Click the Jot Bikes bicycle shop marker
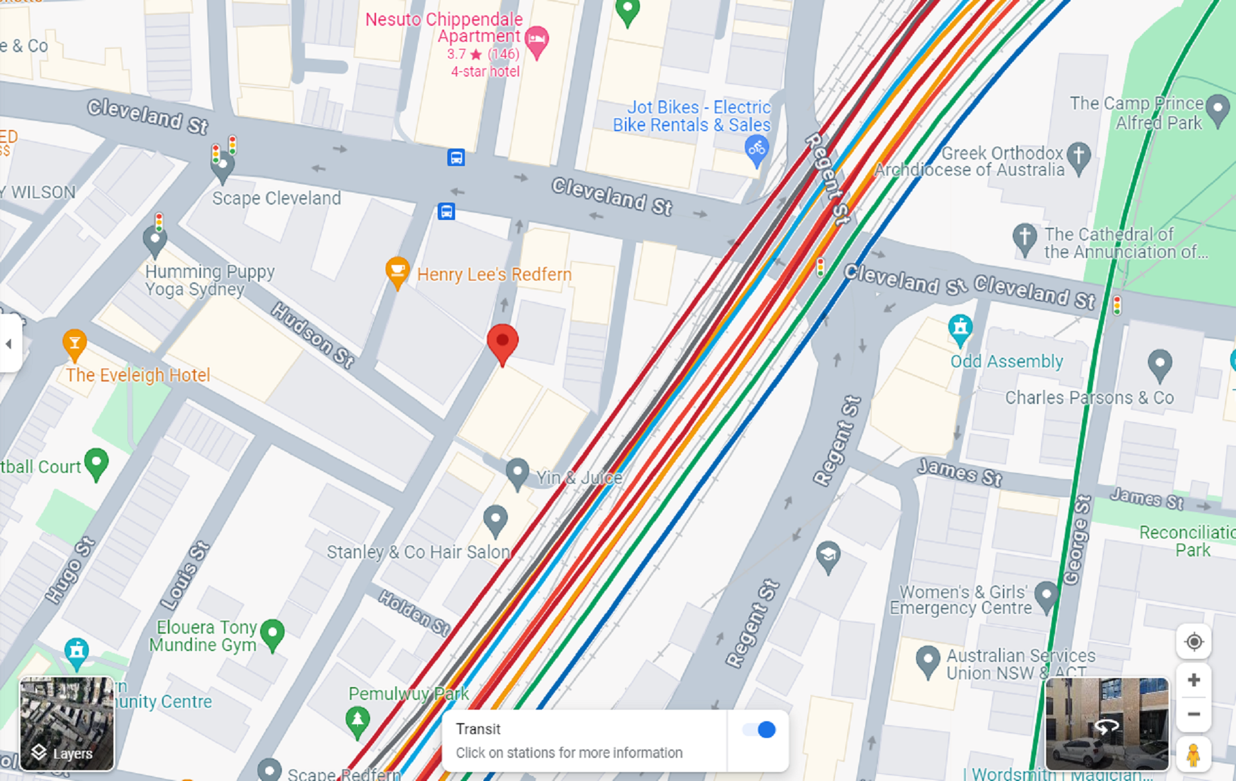 [756, 152]
